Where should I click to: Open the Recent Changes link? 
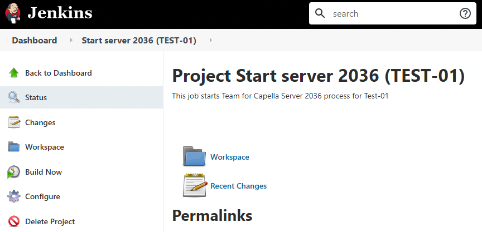point(238,186)
